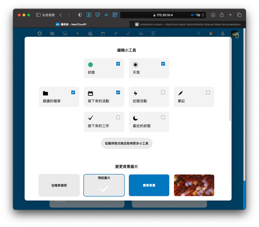Select 預設圖片 background
Image resolution: width=259 pixels, height=227 pixels.
(x=104, y=185)
